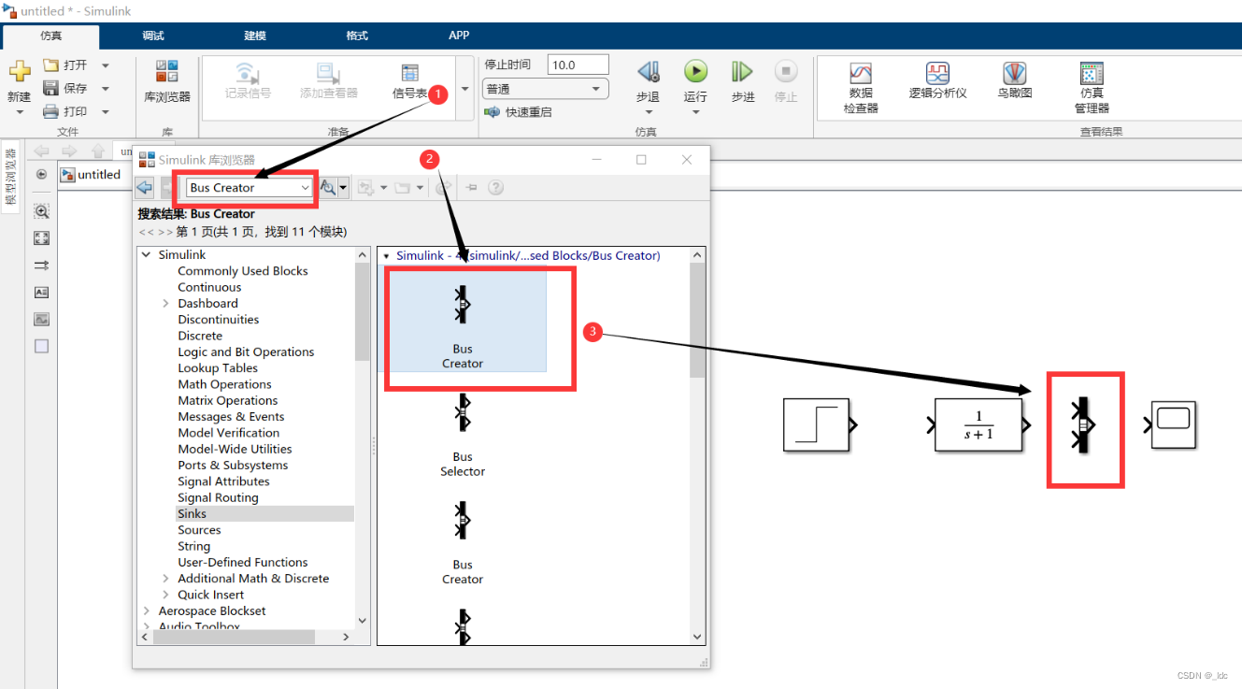Collapse the Simulink results section header triangle
This screenshot has height=689, width=1242.
point(386,256)
